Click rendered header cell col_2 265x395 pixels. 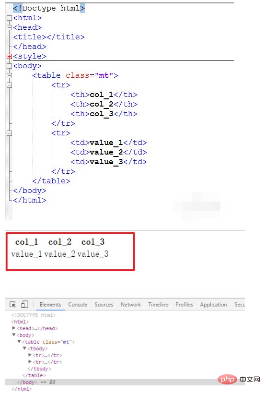[x=60, y=242]
